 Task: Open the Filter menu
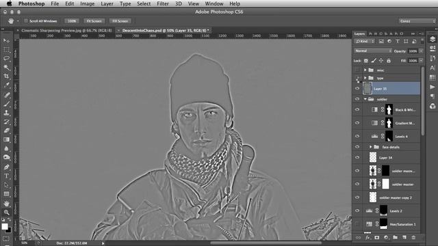pos(163,3)
